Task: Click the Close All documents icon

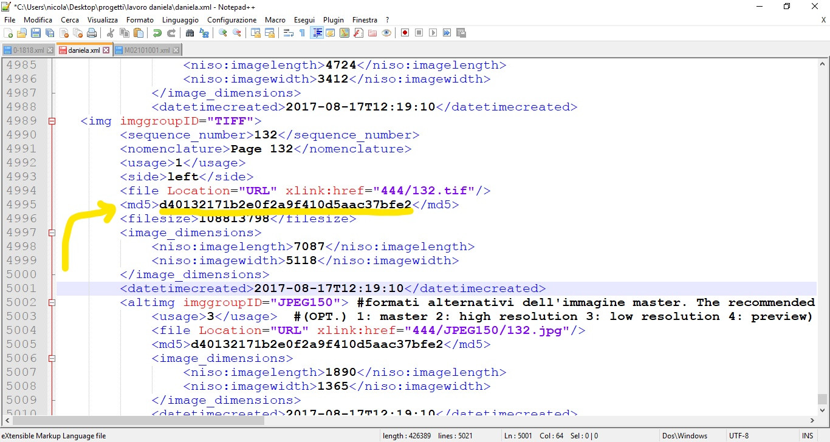Action: [x=77, y=33]
